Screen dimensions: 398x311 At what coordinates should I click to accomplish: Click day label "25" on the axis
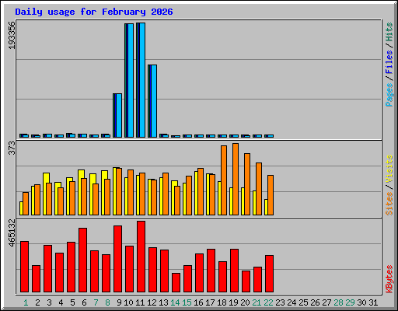[x=303, y=302]
